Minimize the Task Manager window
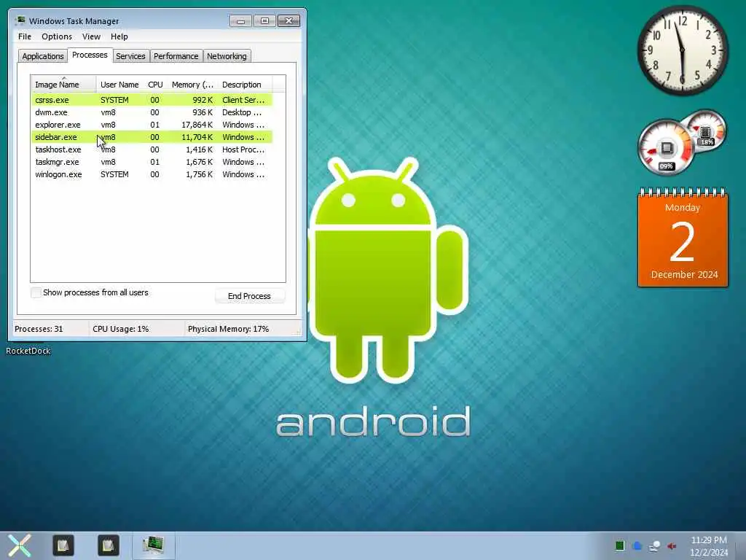This screenshot has height=560, width=746. point(240,21)
